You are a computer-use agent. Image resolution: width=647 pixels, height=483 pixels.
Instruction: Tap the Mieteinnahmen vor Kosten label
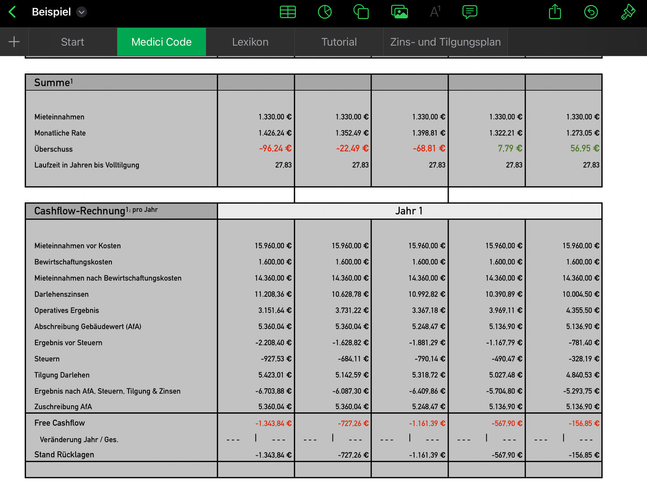tap(77, 246)
